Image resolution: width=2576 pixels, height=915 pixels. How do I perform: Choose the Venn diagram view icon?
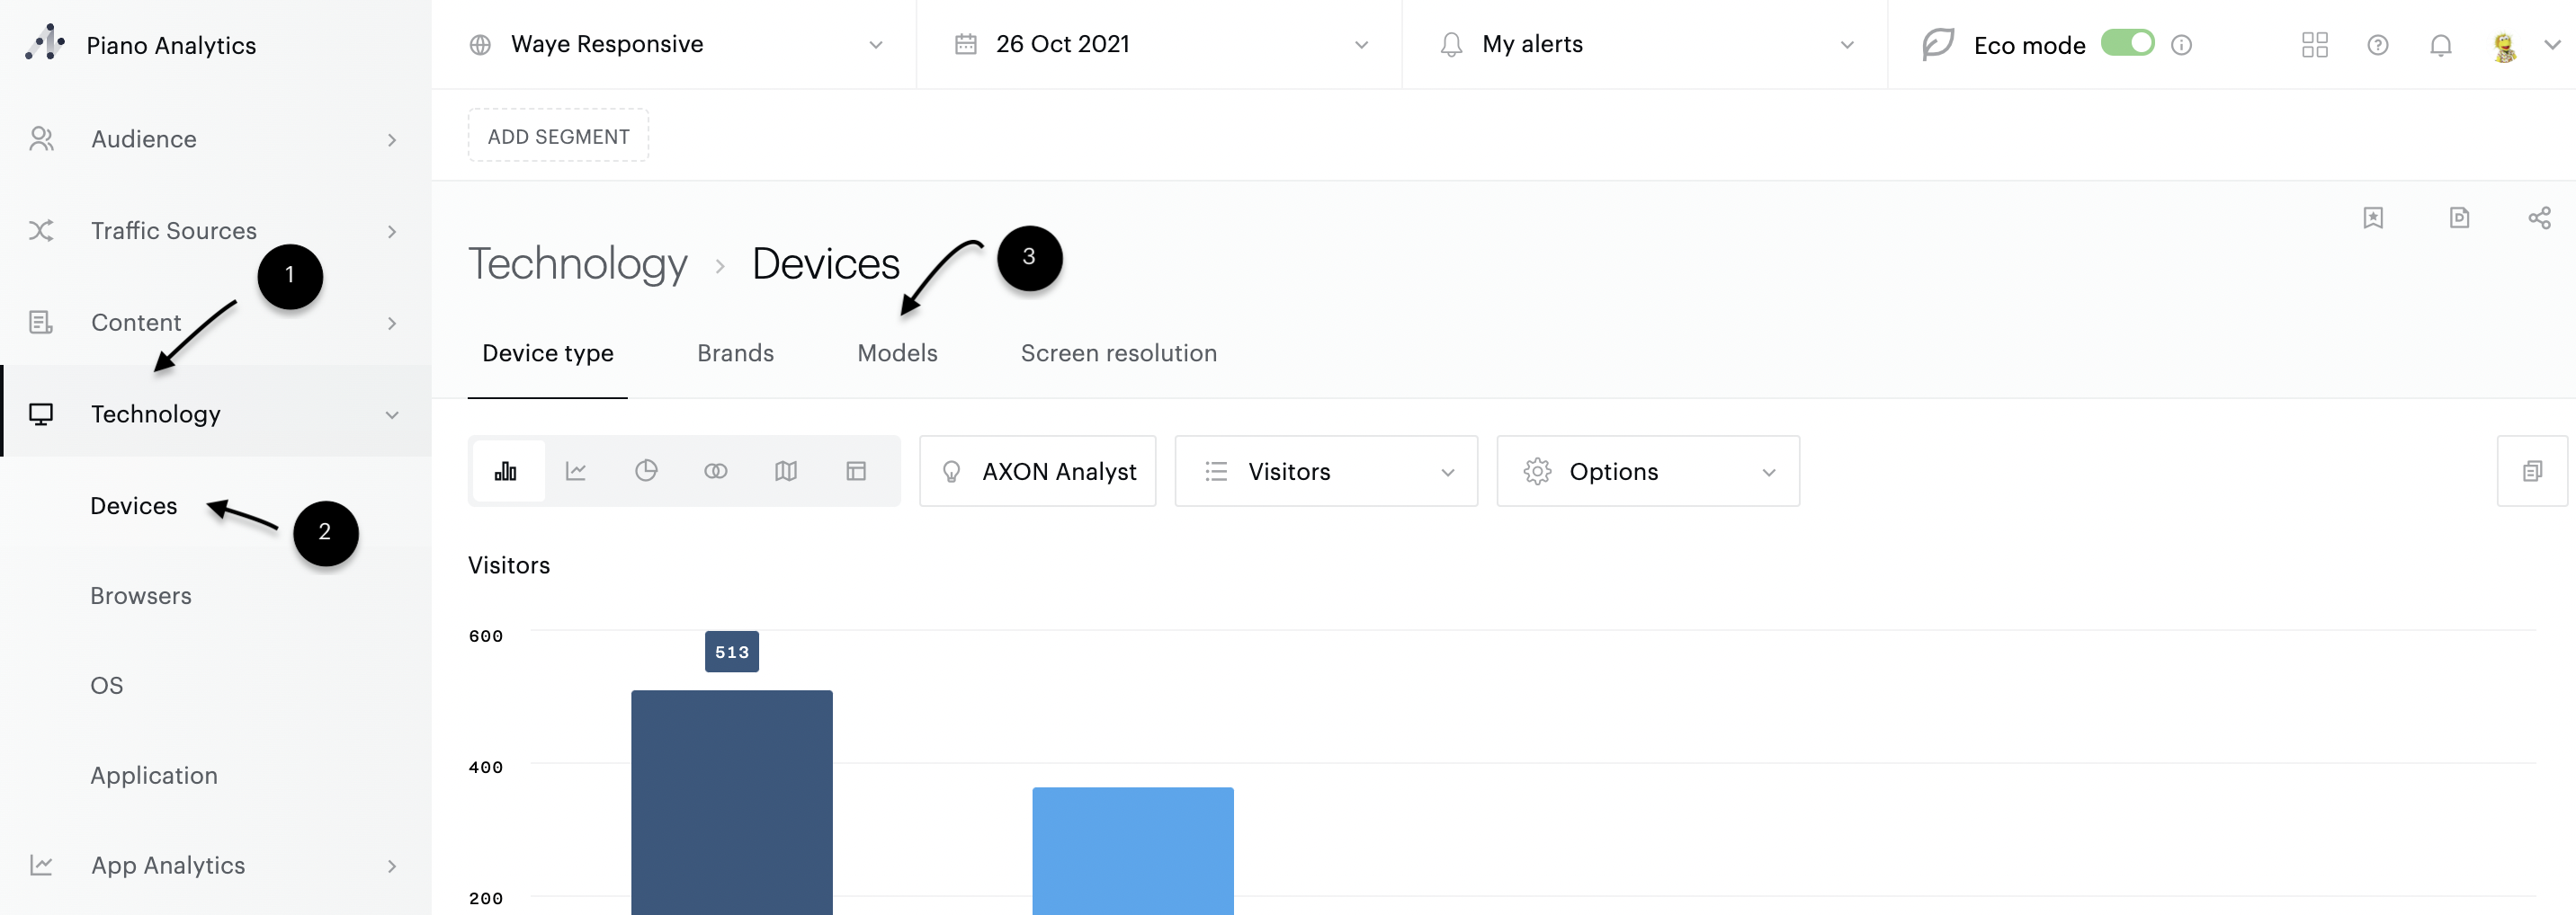716,472
